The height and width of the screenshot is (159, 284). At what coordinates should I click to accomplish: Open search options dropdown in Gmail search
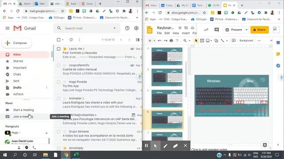coord(114,28)
